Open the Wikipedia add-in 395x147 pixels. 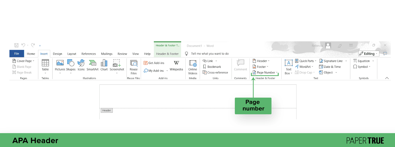[x=177, y=66]
